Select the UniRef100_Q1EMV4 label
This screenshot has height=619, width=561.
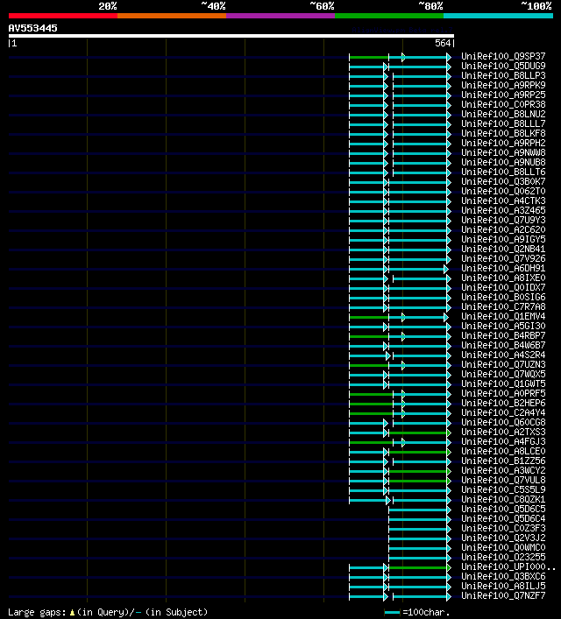coord(503,316)
